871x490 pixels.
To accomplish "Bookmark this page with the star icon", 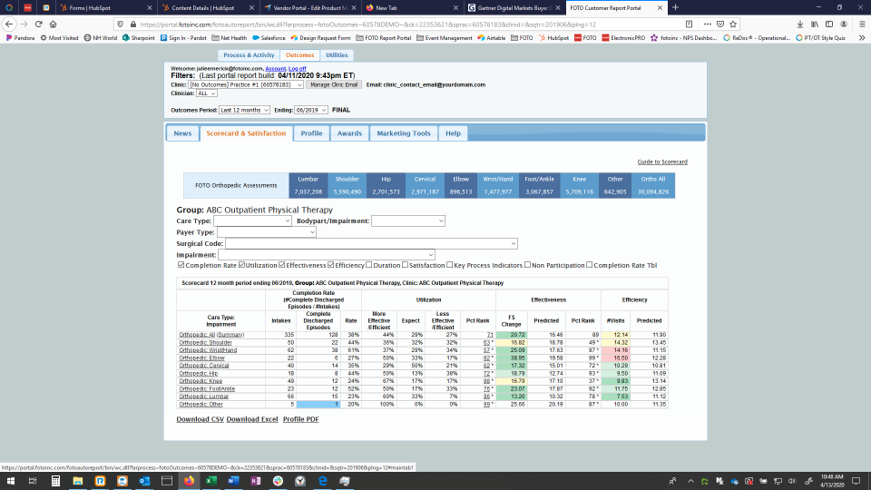I will [733, 24].
